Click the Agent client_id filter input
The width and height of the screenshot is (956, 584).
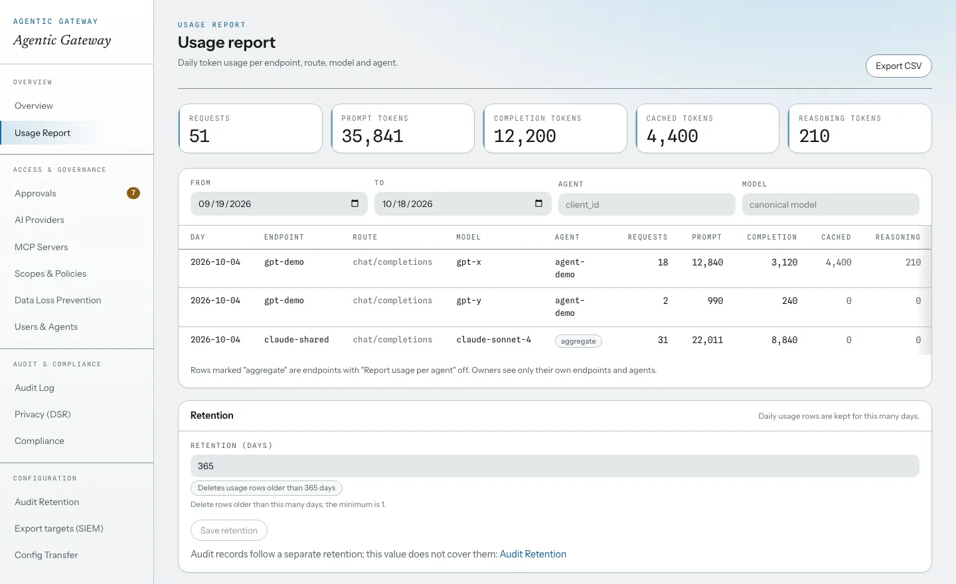647,204
